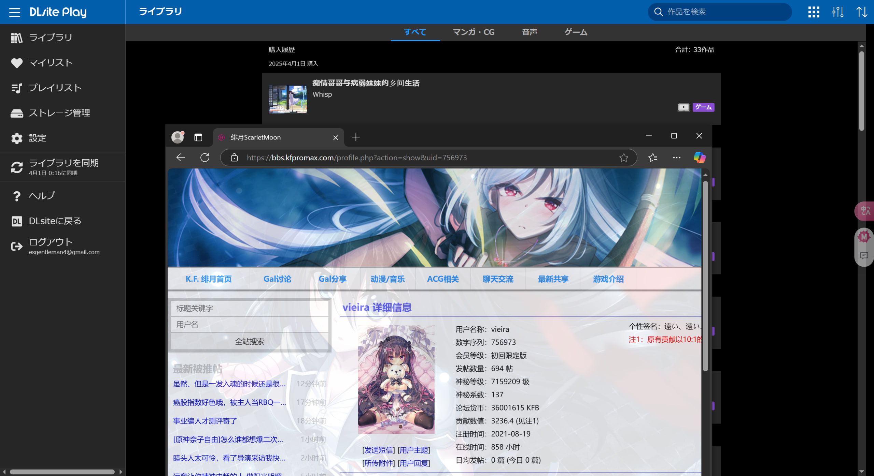Click the sidebar horizontal scrollbar at bottom

click(62, 472)
